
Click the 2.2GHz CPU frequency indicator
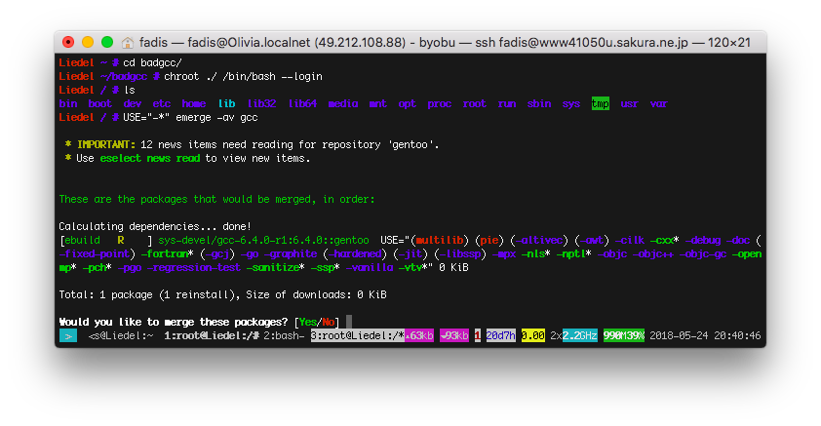tap(579, 335)
